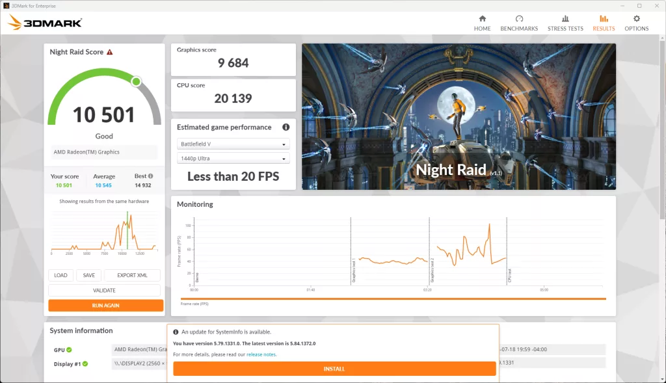Click the Less than 20 FPS estimate
This screenshot has height=383, width=666.
coord(233,177)
